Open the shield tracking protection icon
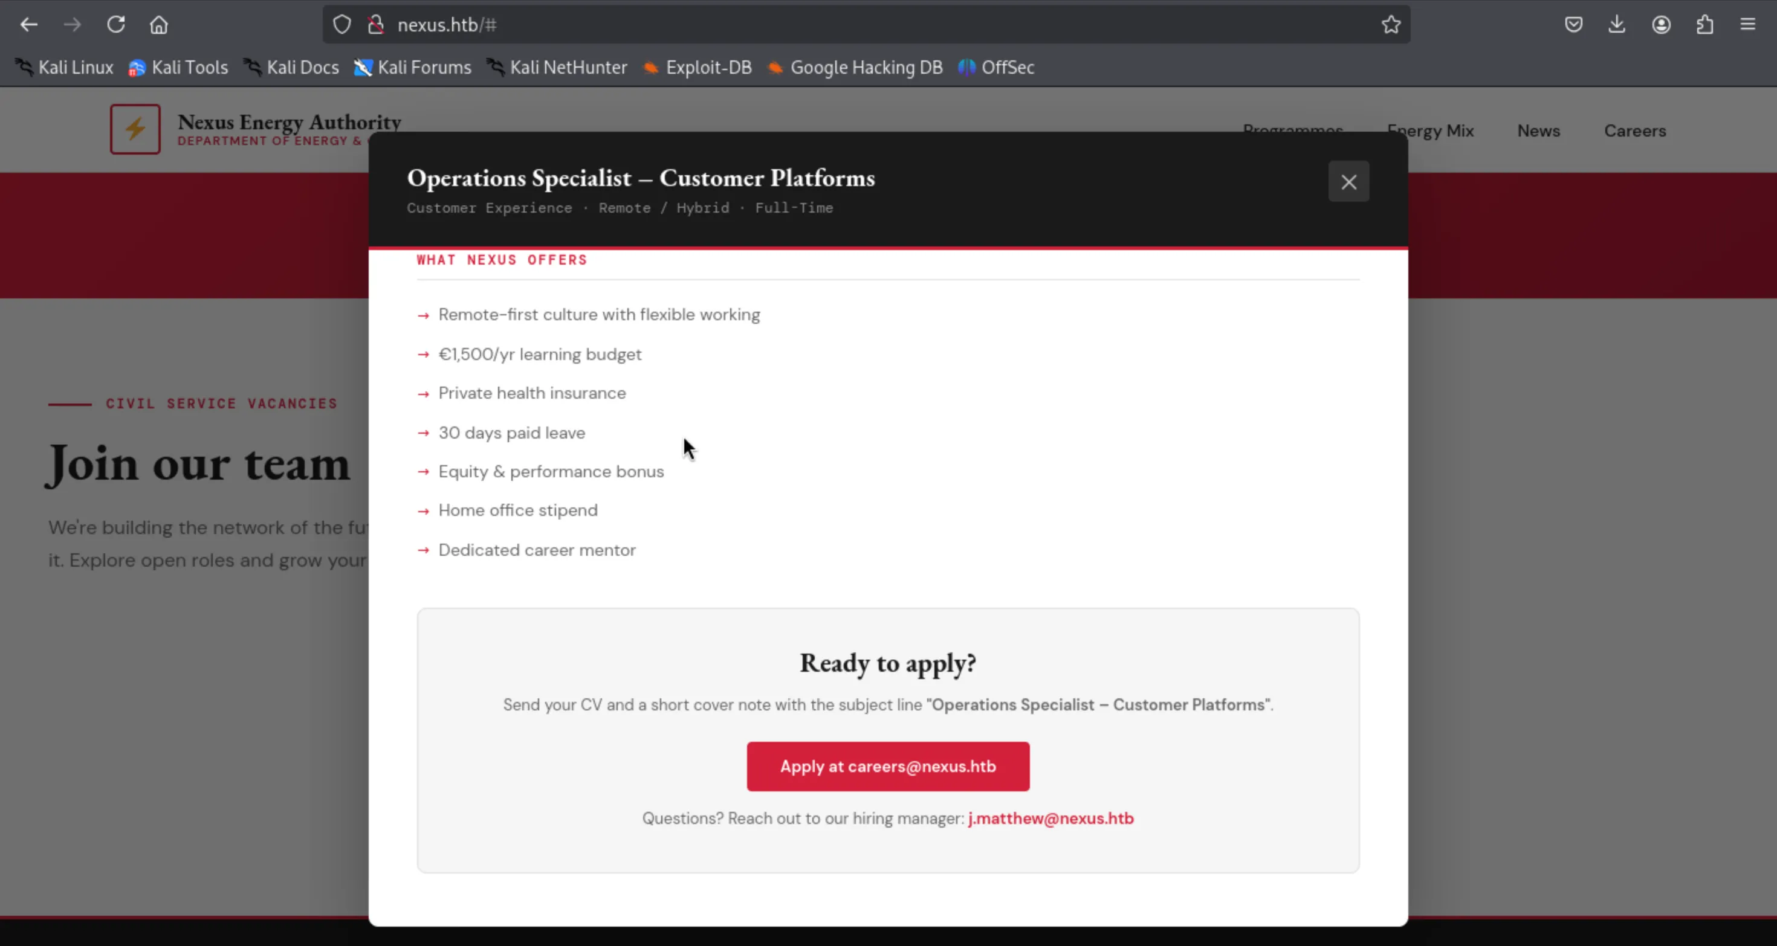The width and height of the screenshot is (1777, 946). pyautogui.click(x=342, y=25)
